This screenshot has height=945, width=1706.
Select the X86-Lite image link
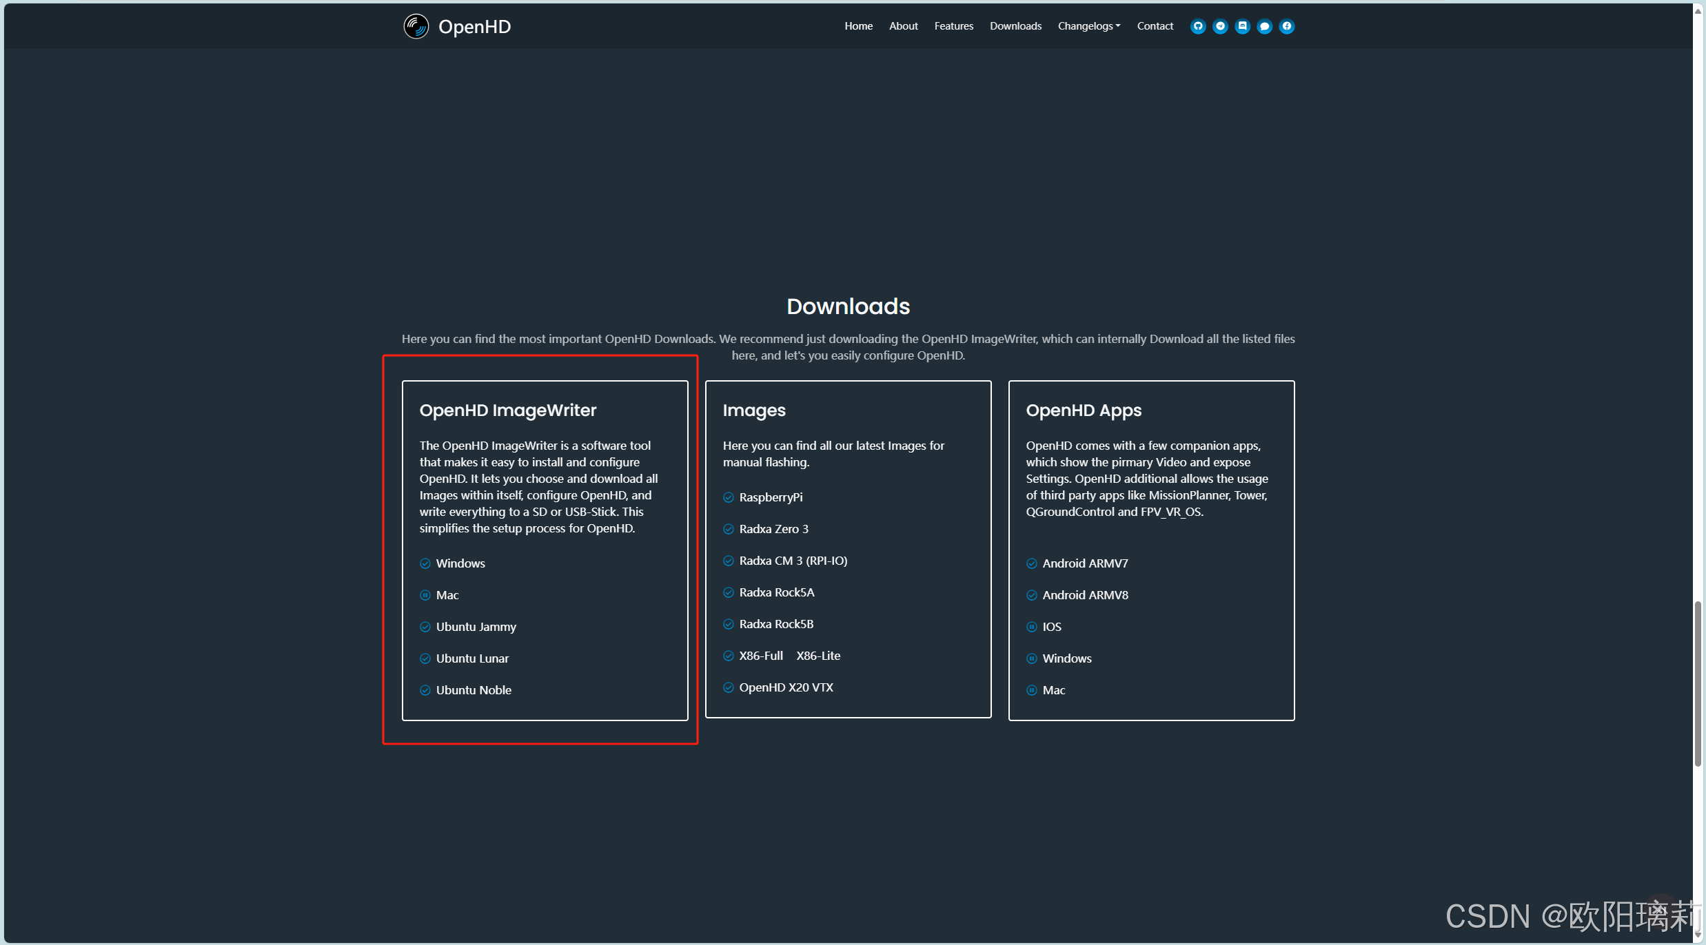click(x=818, y=655)
